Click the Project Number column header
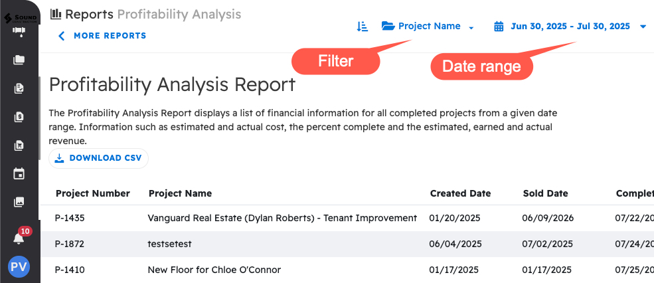 pyautogui.click(x=92, y=193)
